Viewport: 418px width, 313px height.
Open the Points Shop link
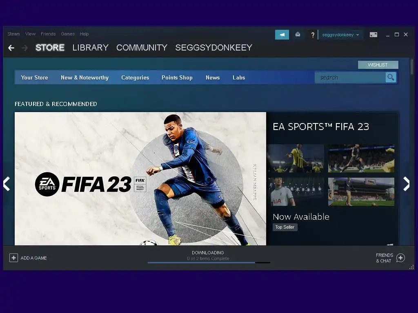coord(177,77)
